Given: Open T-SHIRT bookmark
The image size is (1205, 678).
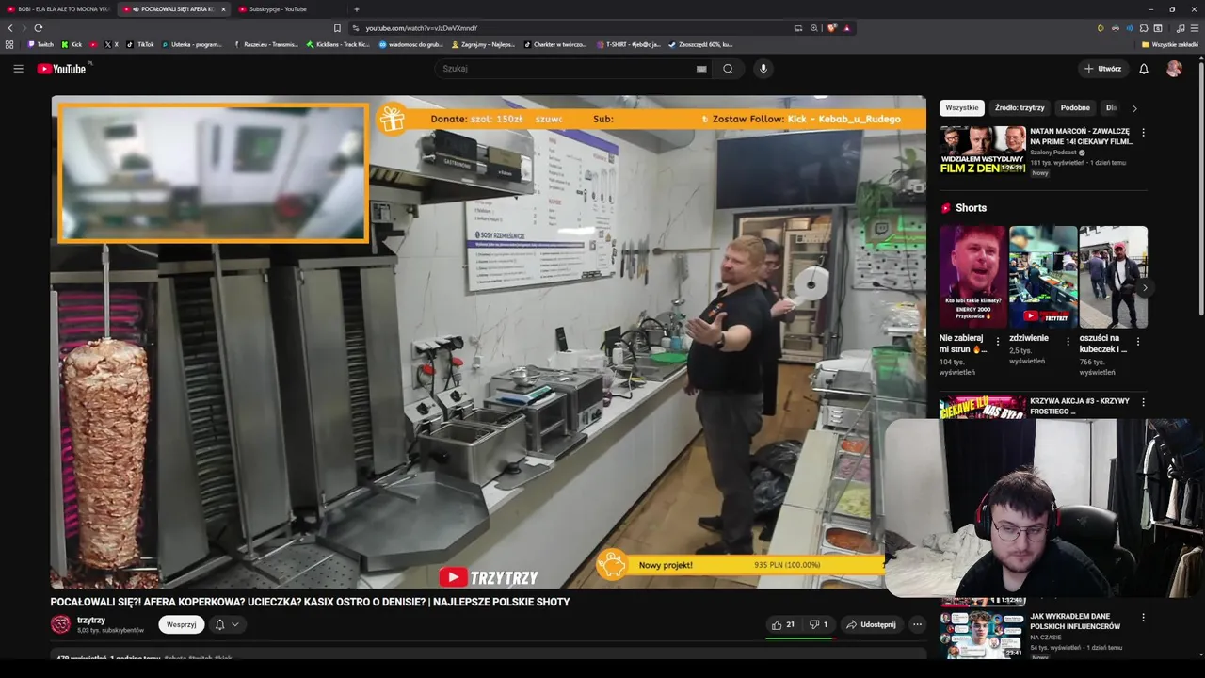Looking at the screenshot, I should pyautogui.click(x=629, y=44).
